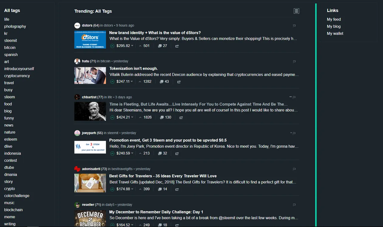Viewport: 383px width, 227px height.
Task: Resteem the dStors brand identity post
Action: click(177, 46)
